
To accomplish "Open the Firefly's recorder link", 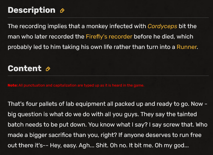I will (109, 37).
